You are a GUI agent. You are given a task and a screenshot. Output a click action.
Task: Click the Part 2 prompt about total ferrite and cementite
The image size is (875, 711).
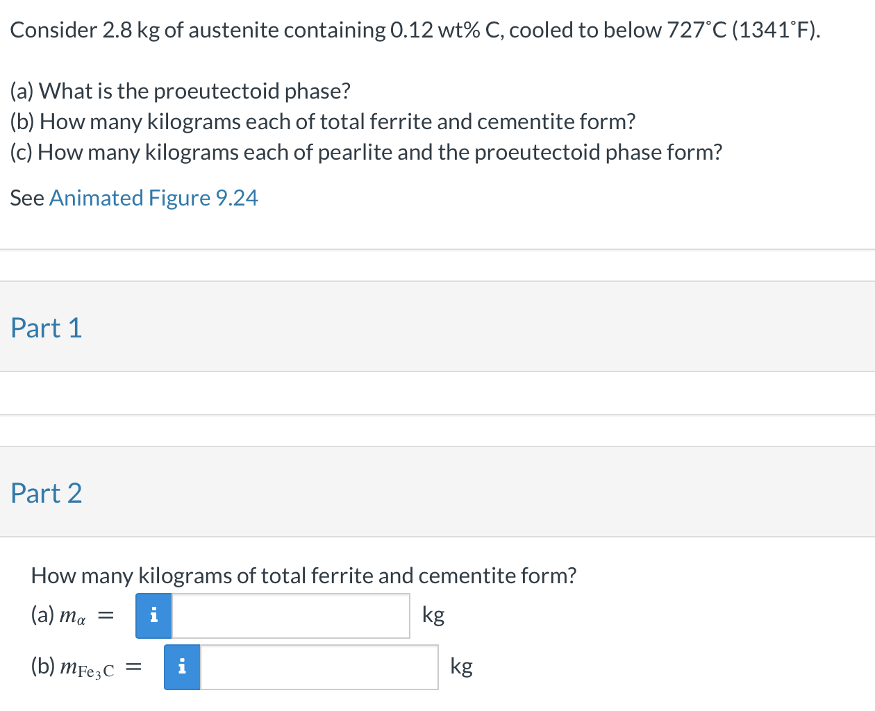(x=303, y=576)
